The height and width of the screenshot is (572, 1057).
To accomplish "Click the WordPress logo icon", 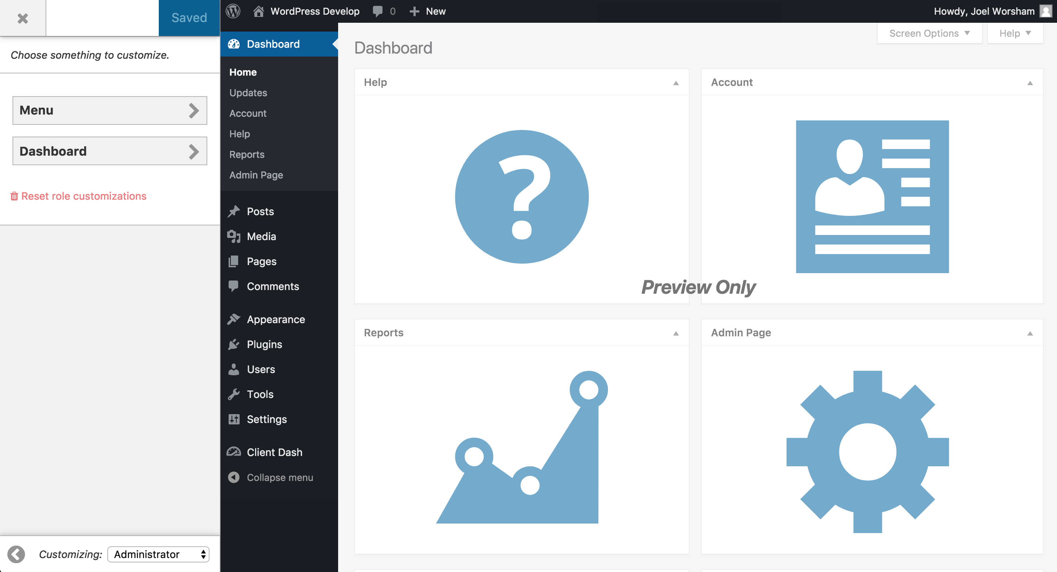I will click(233, 11).
